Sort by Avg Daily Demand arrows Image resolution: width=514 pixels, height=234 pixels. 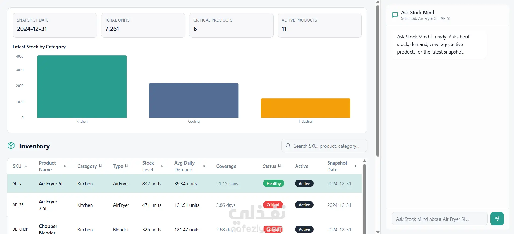(204, 166)
